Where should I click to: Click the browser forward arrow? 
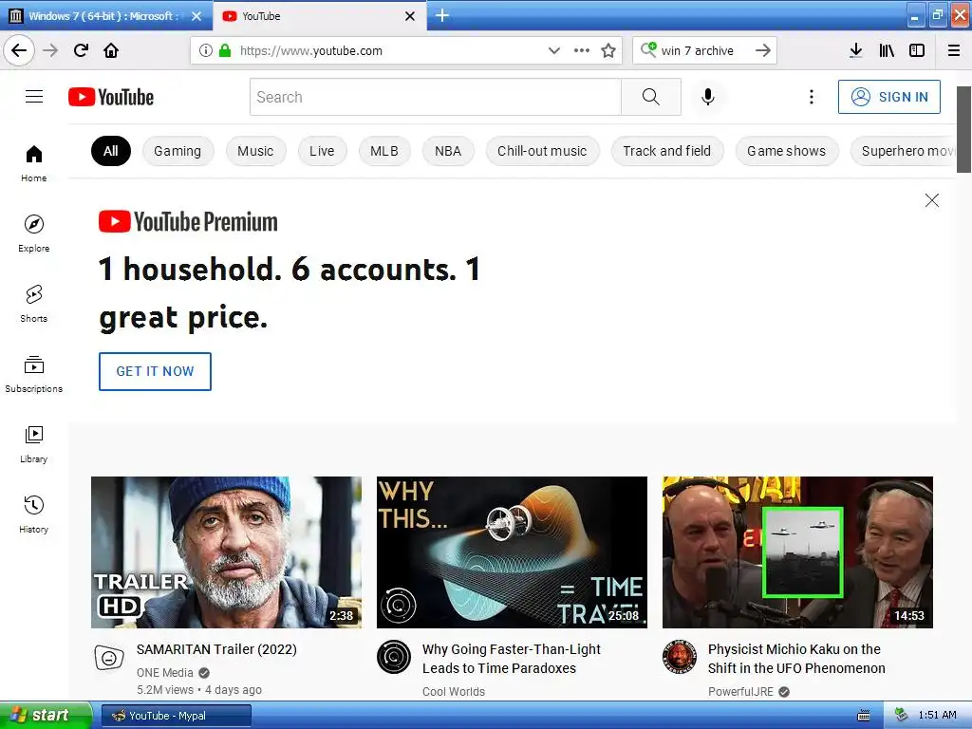(x=50, y=50)
